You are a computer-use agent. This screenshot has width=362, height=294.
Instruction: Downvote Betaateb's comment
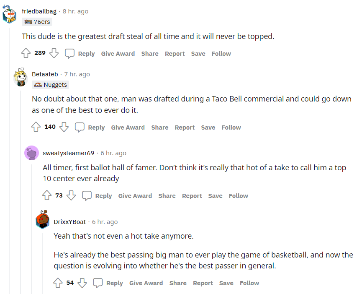tap(64, 127)
